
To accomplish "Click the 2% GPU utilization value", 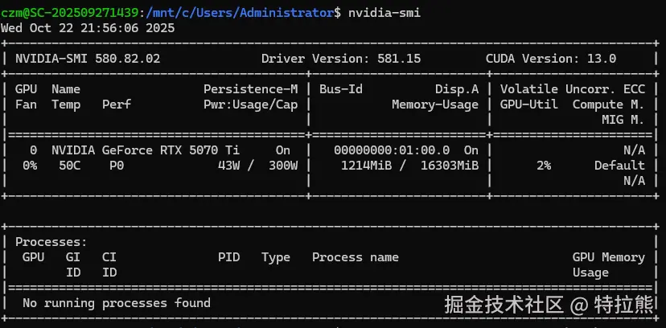I will point(544,166).
